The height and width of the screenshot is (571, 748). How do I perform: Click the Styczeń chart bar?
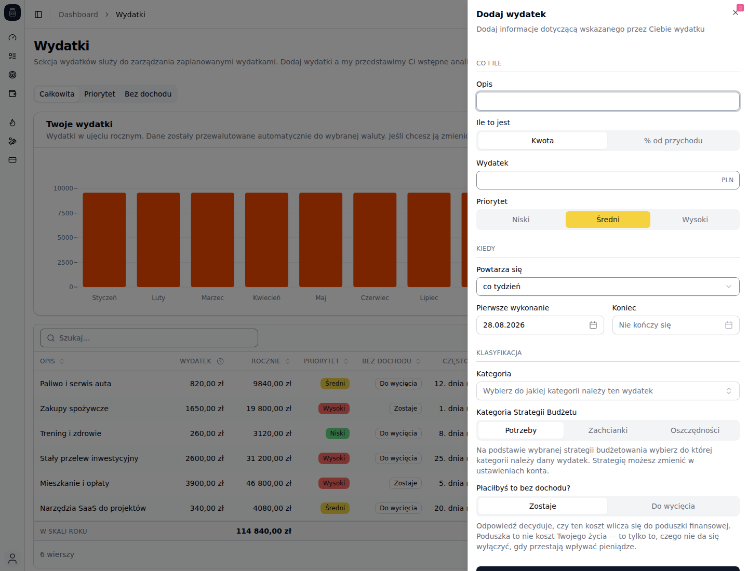tap(104, 240)
